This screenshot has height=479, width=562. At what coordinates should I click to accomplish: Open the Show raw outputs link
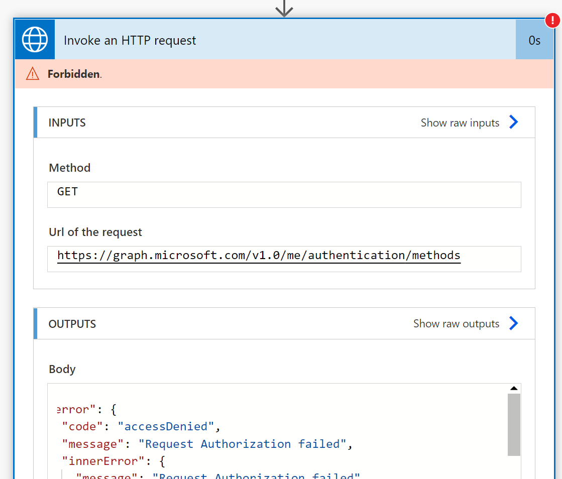(456, 323)
